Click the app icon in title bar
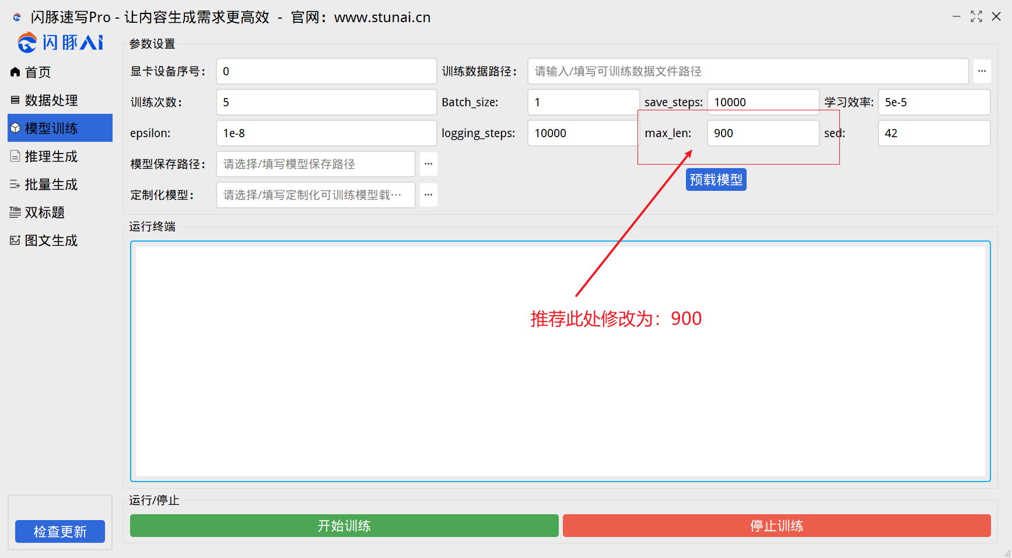 17,18
